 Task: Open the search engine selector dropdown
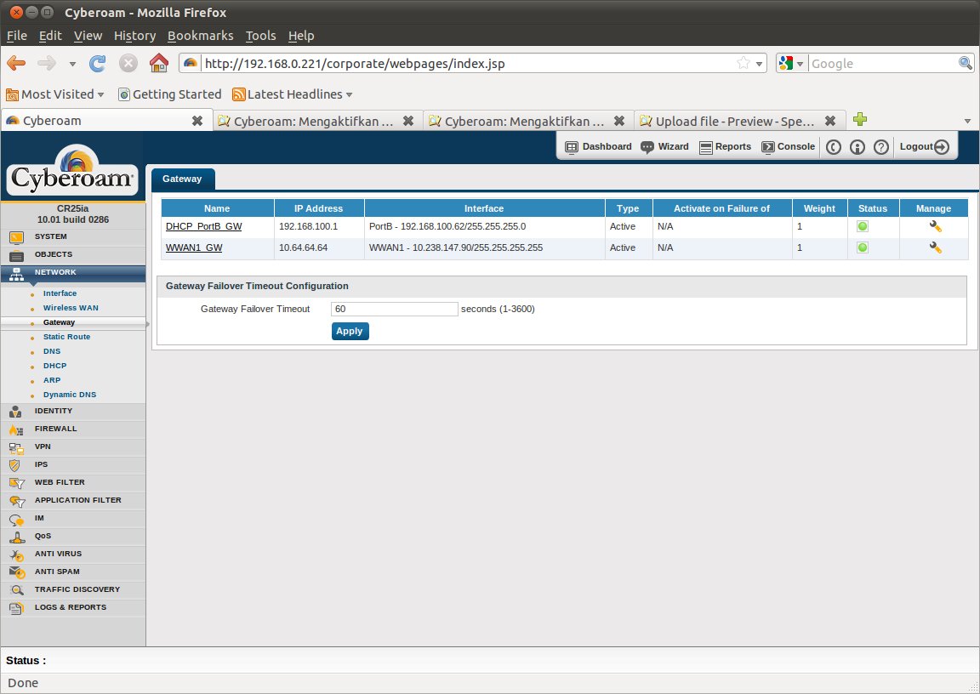pyautogui.click(x=790, y=64)
